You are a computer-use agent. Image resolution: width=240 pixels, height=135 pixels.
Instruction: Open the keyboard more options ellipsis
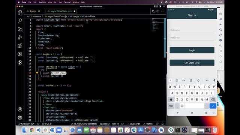(x=207, y=81)
